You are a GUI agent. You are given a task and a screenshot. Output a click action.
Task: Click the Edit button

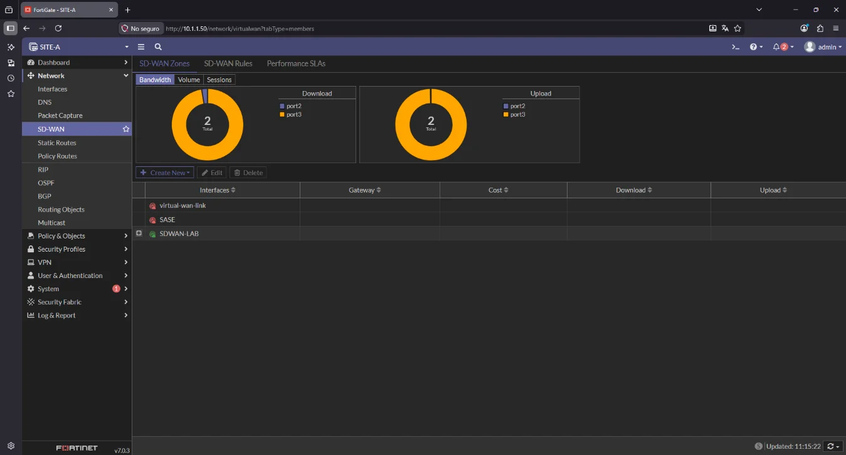click(x=212, y=173)
